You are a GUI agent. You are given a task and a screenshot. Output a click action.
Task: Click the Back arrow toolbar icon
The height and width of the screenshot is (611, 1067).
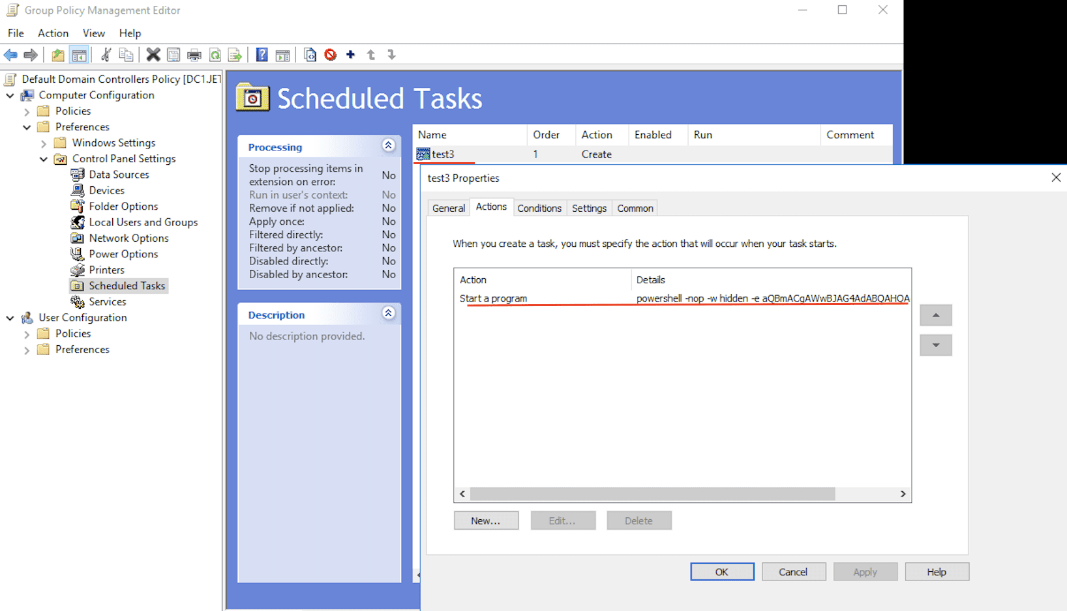10,55
